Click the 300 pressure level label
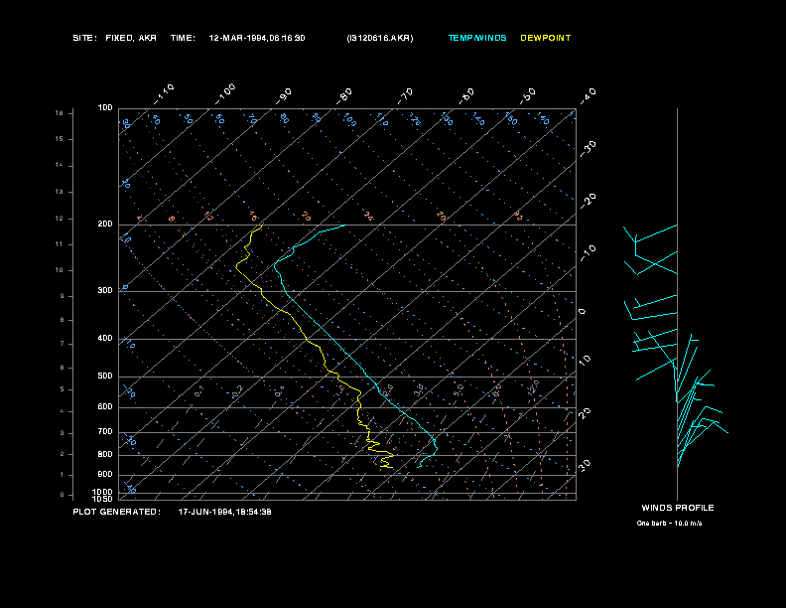 tap(105, 290)
